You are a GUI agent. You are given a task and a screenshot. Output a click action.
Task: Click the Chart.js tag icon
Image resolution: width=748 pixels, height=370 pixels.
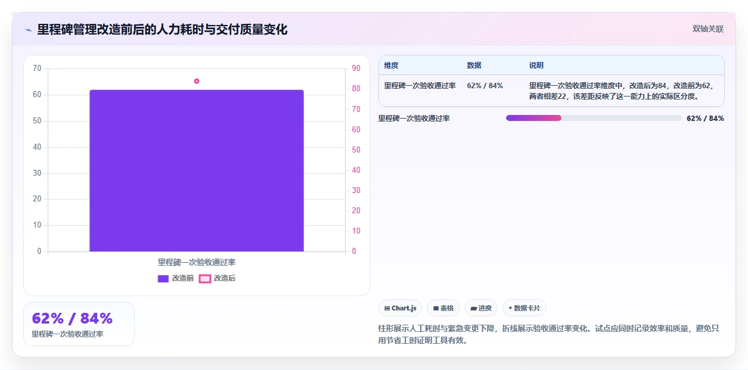[387, 308]
